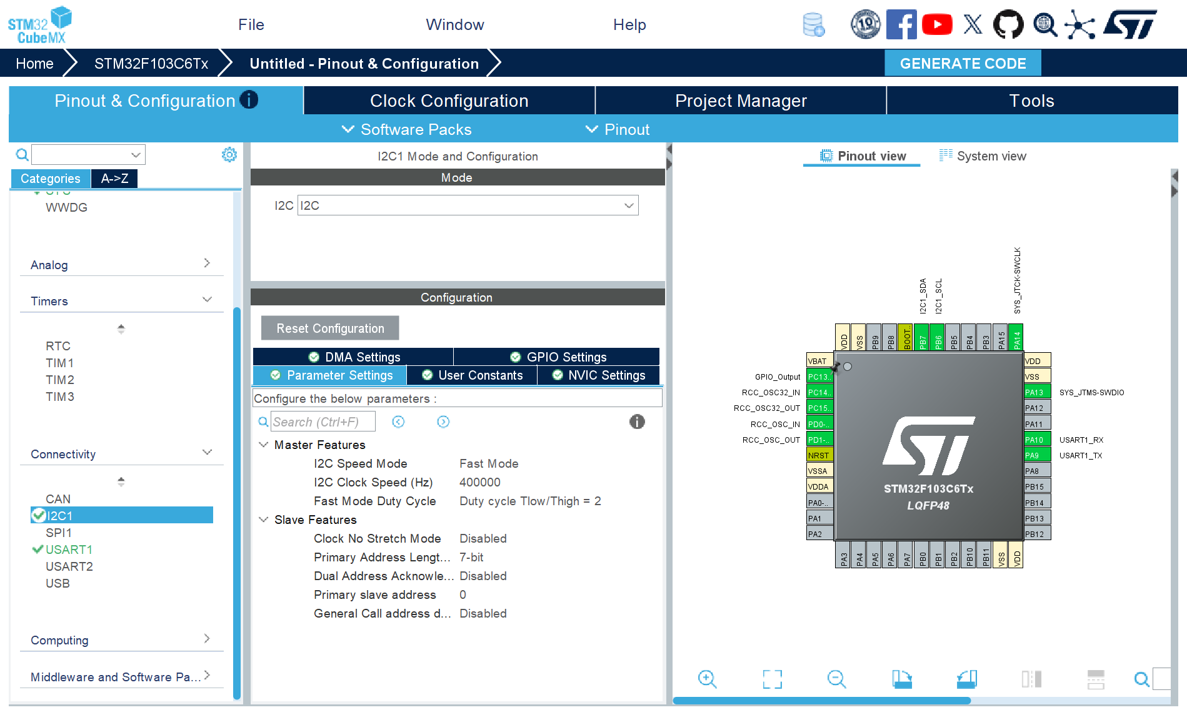Image resolution: width=1187 pixels, height=715 pixels.
Task: Open the Window menu
Action: [455, 24]
